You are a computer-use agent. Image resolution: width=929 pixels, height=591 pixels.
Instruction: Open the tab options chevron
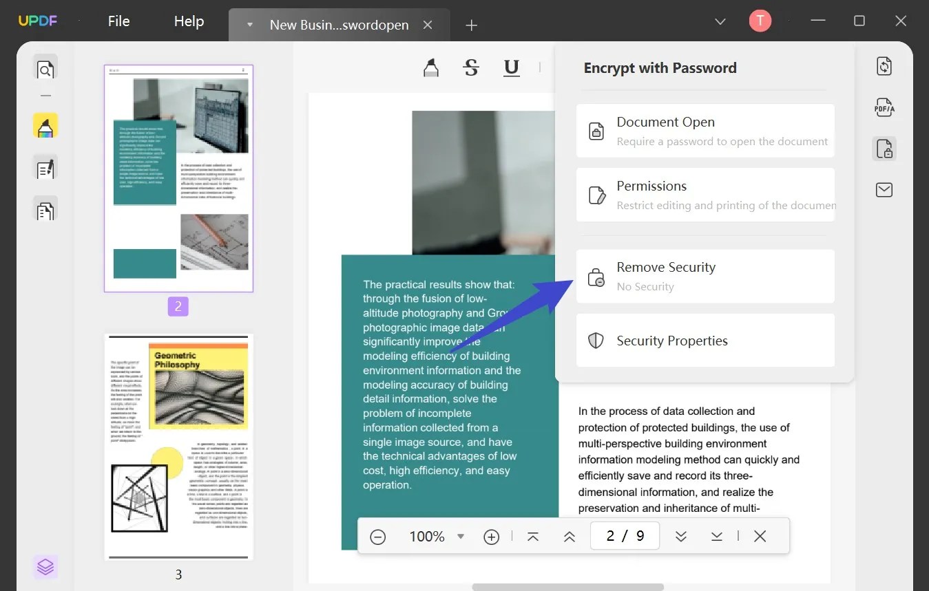(250, 24)
